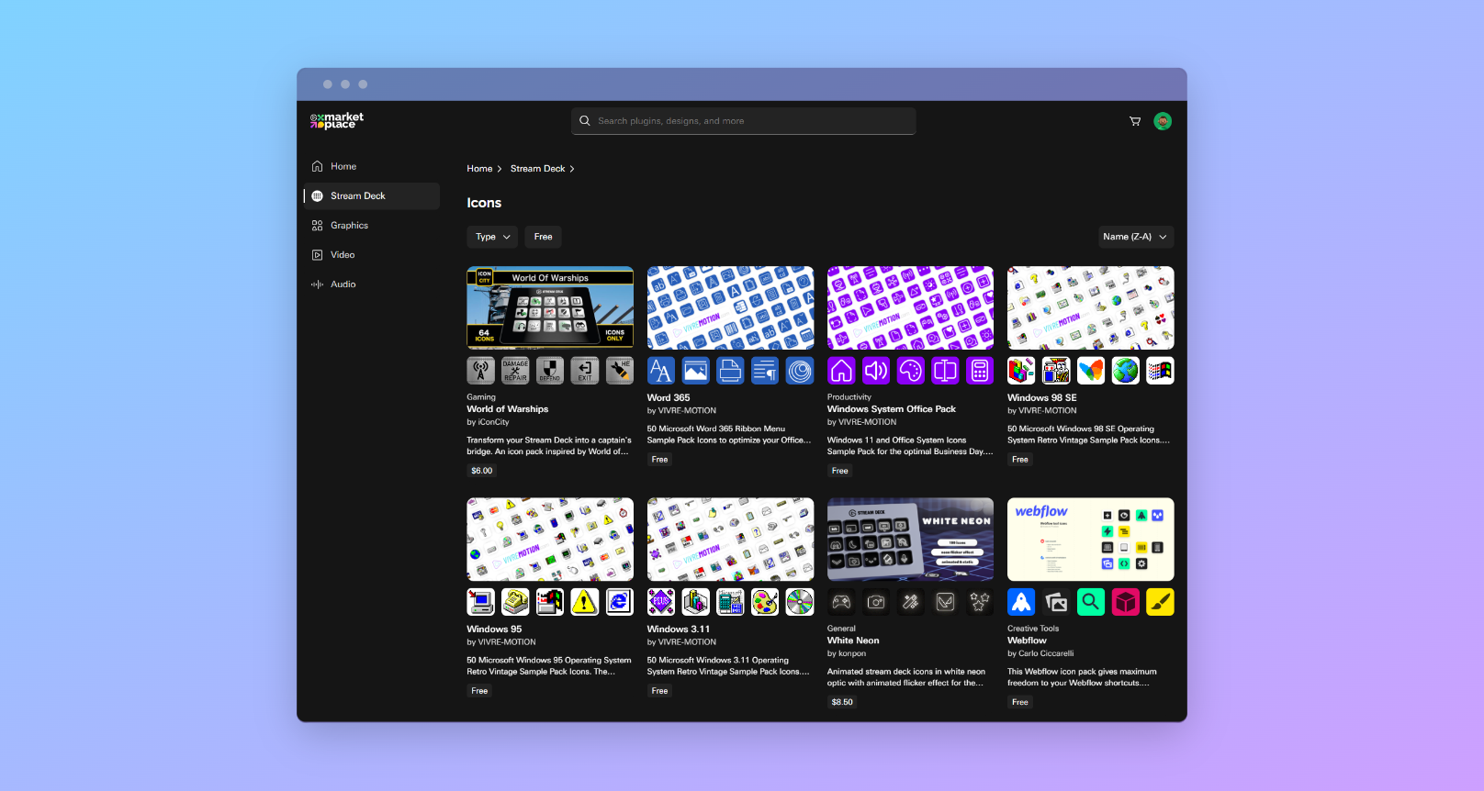Open the Name (Z-A) sort dropdown
This screenshot has height=791, width=1484.
[1135, 237]
